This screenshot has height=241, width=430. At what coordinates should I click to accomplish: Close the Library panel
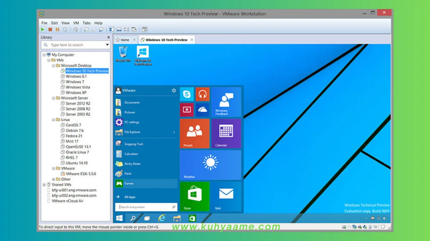tap(108, 37)
